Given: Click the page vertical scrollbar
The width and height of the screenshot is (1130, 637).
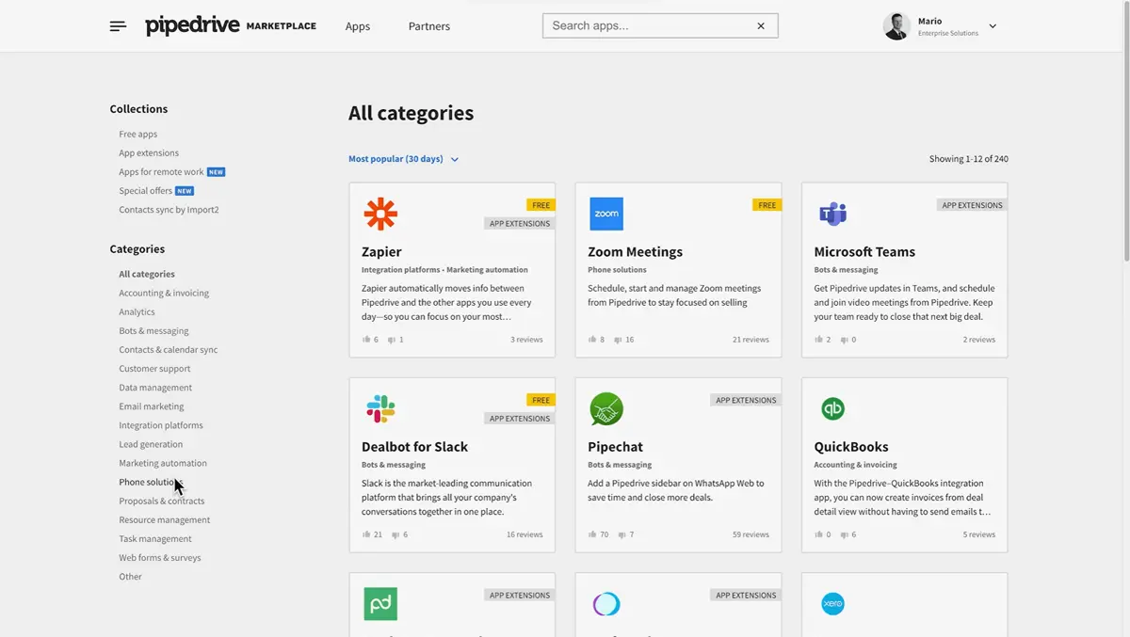Looking at the screenshot, I should pyautogui.click(x=1124, y=132).
